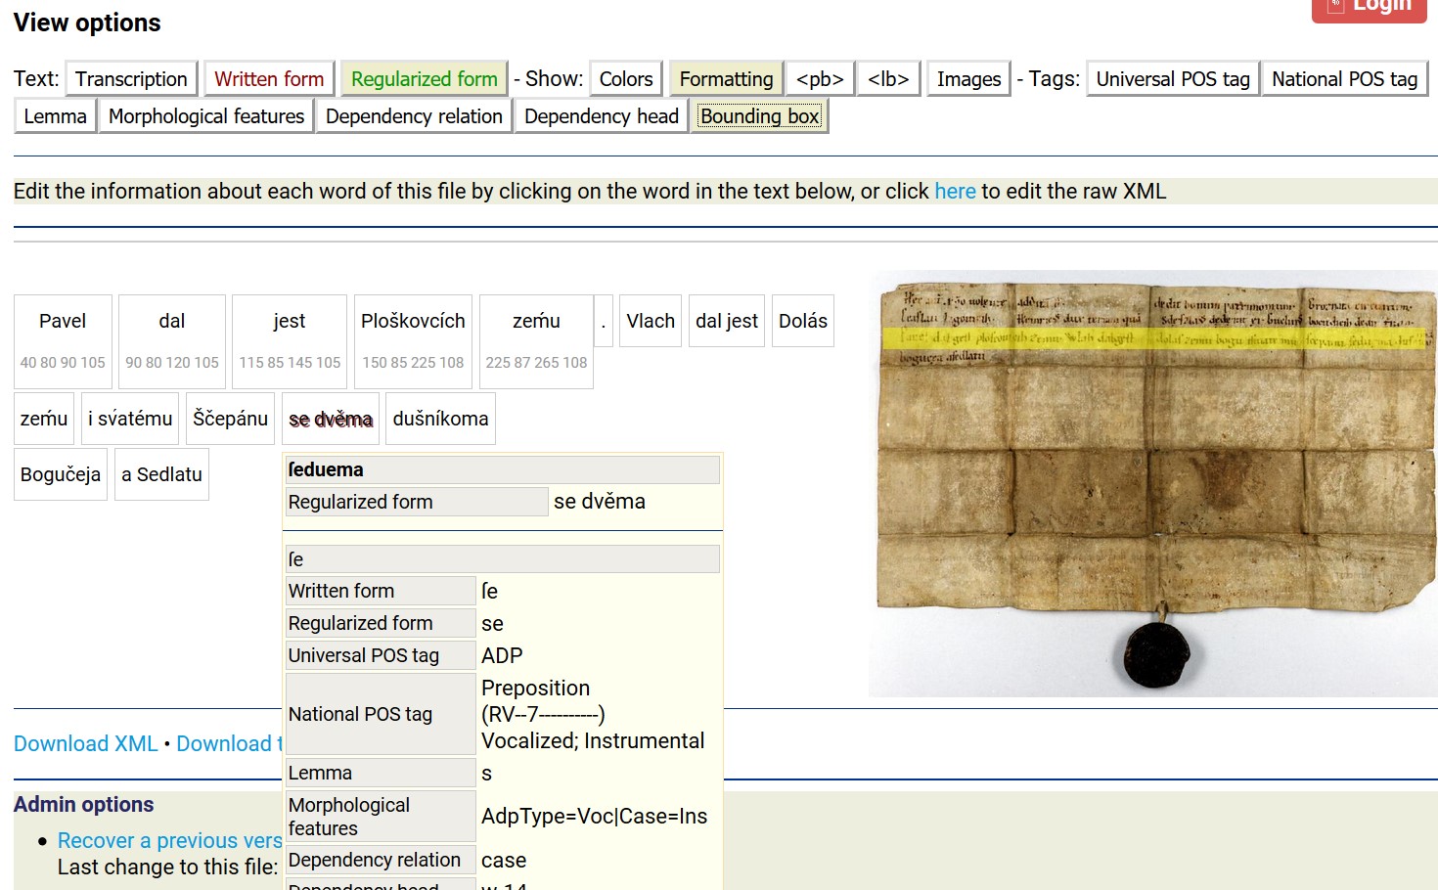
Task: Click 'AdpType=Voc|Case=Ins' value in popup
Action: click(594, 816)
